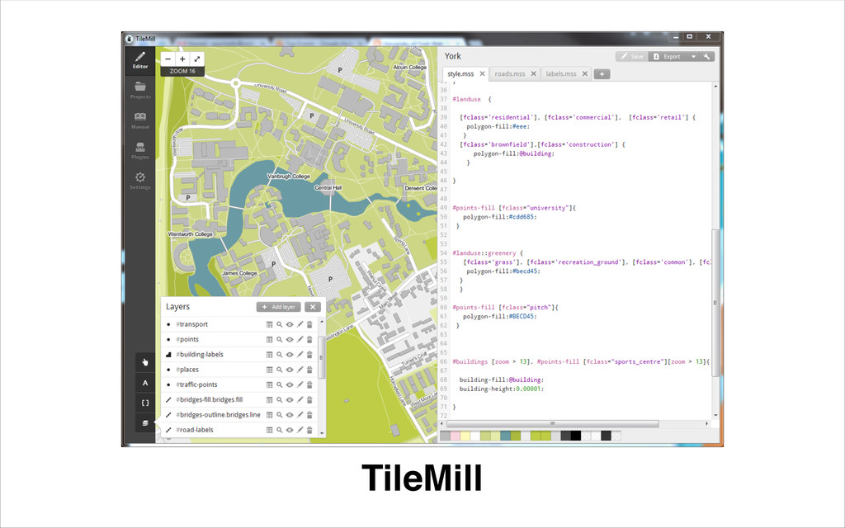
Task: Click the code editor vertical scrollbar
Action: point(715,302)
